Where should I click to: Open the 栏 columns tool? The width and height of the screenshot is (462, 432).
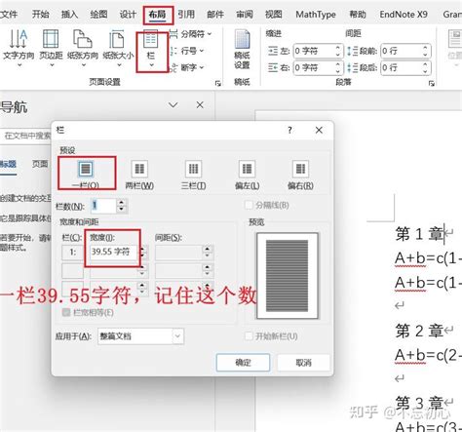151,49
